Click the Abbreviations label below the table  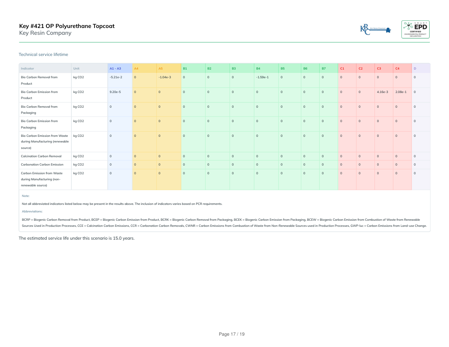[32, 211]
